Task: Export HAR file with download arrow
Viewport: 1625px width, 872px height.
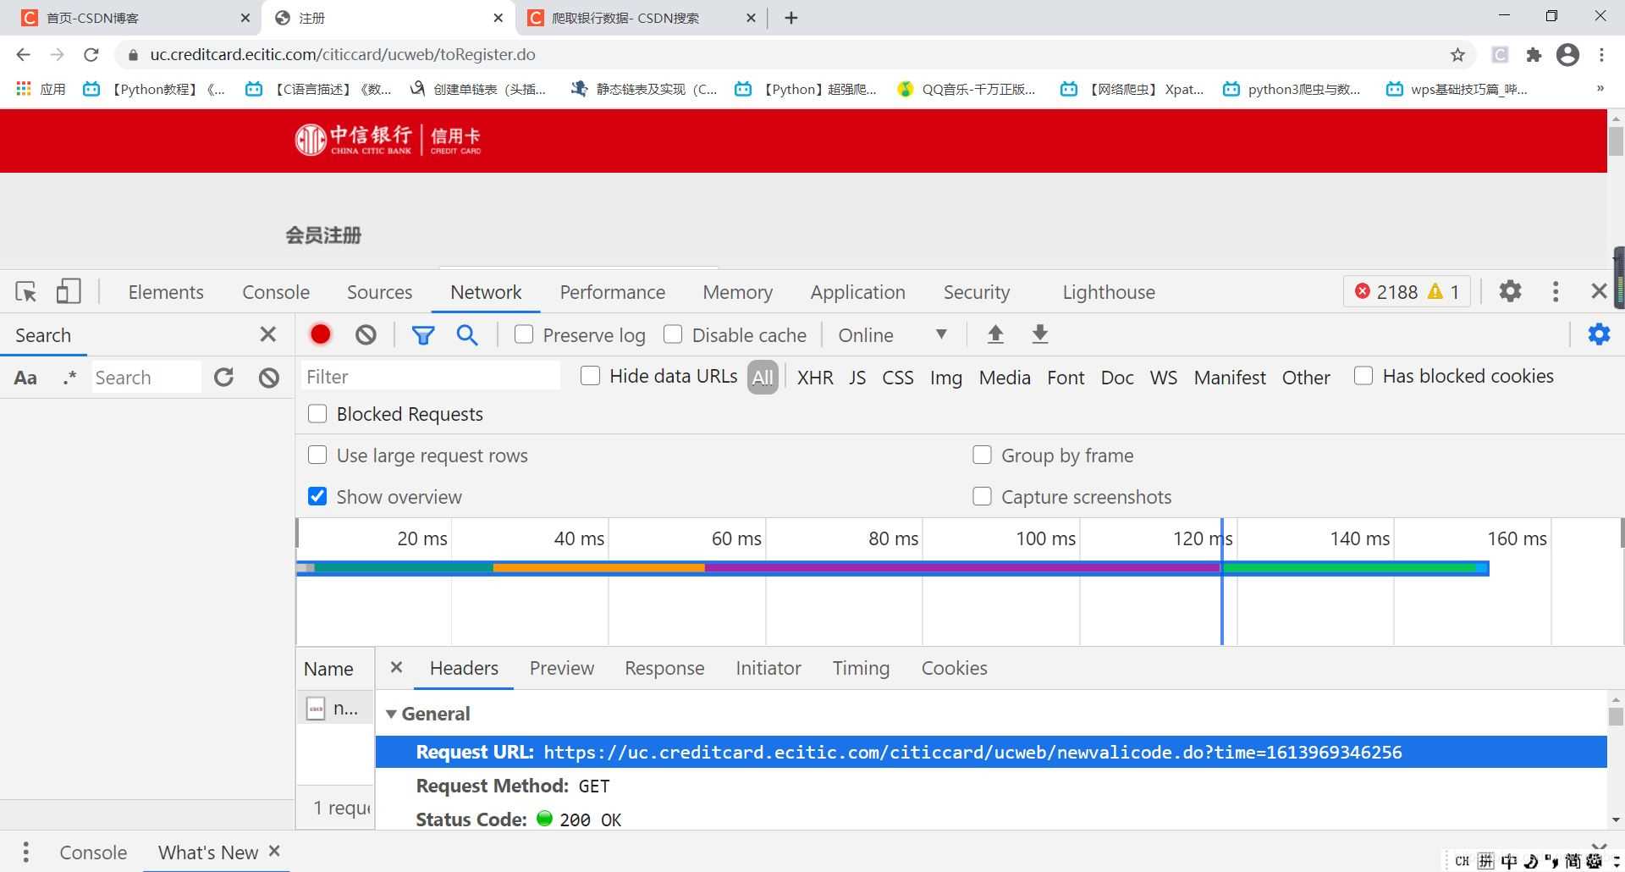Action: 1038,334
